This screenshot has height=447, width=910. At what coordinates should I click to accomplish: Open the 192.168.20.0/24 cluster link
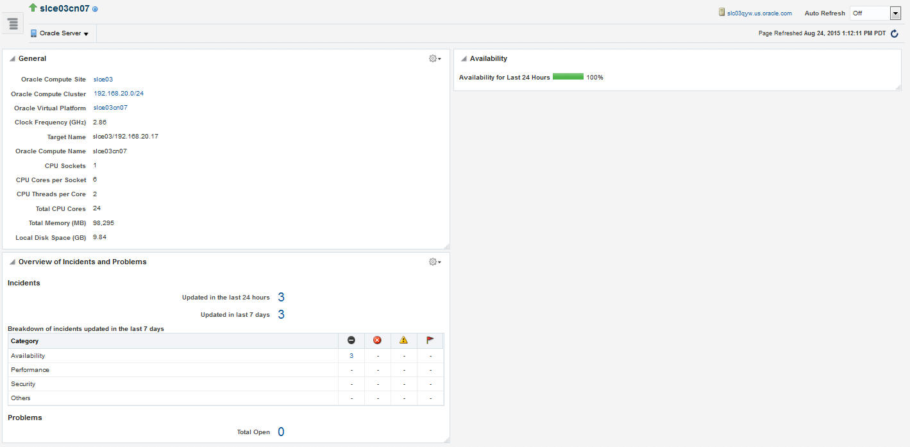point(119,94)
